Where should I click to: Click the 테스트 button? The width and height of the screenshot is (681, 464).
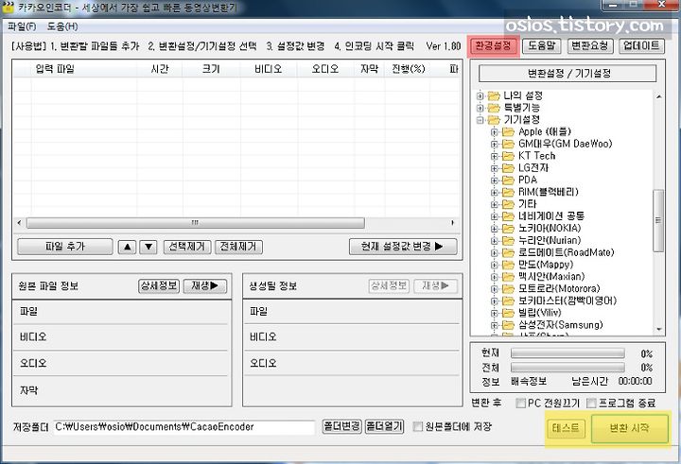(x=566, y=428)
